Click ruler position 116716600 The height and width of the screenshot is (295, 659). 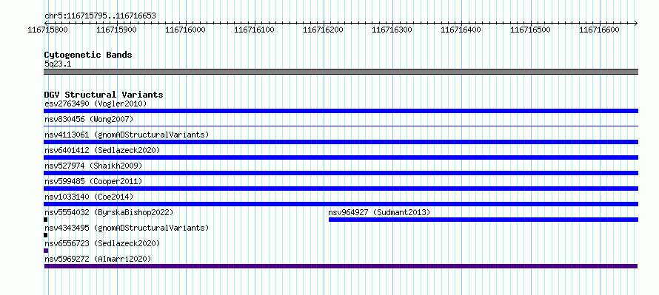pyautogui.click(x=599, y=30)
